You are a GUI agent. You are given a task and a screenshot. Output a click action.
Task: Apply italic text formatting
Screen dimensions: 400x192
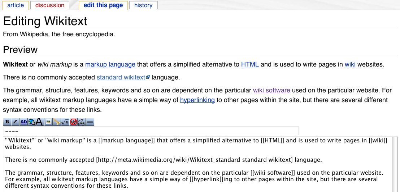(x=15, y=122)
